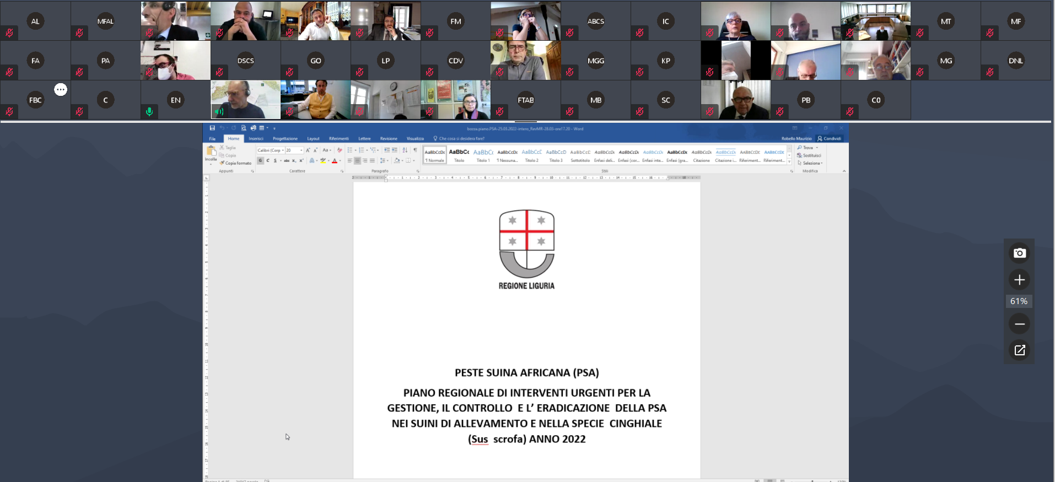This screenshot has height=482, width=1055.
Task: Toggle show paragraph marks ¶
Action: click(415, 150)
